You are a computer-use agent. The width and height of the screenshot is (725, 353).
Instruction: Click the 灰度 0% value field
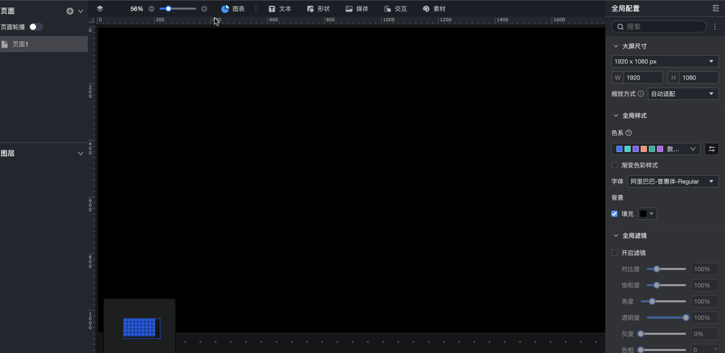tap(705, 334)
